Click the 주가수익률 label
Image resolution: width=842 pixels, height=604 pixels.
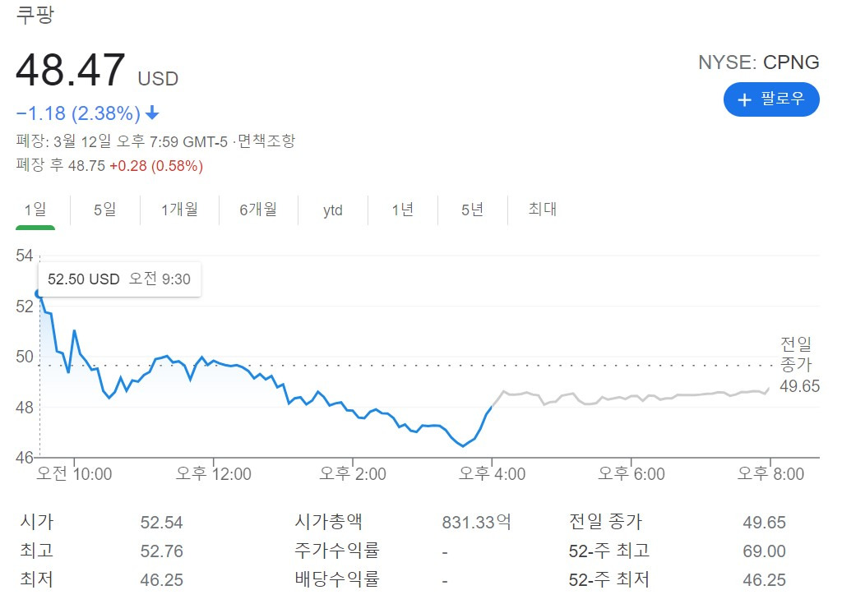(336, 551)
